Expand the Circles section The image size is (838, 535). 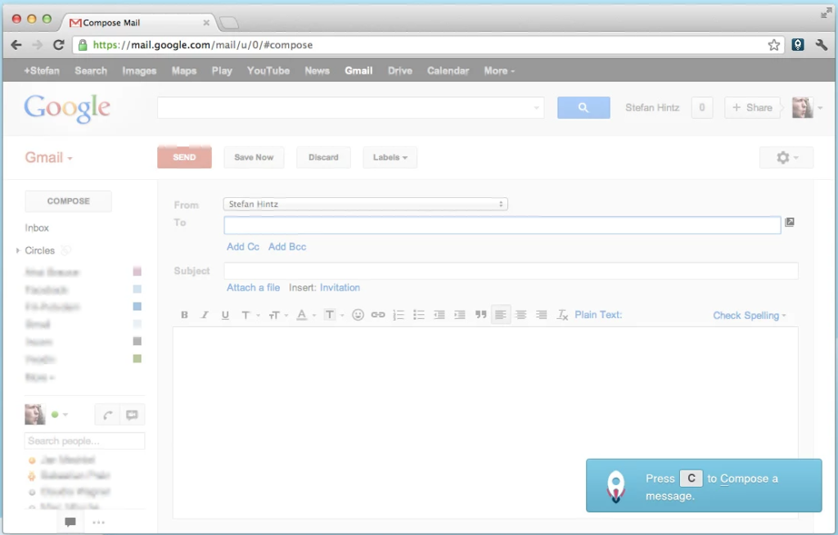18,250
